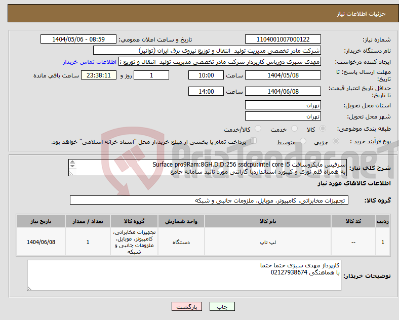Select the جزیی purchase type radio
This screenshot has height=320, width=399.
[336, 141]
